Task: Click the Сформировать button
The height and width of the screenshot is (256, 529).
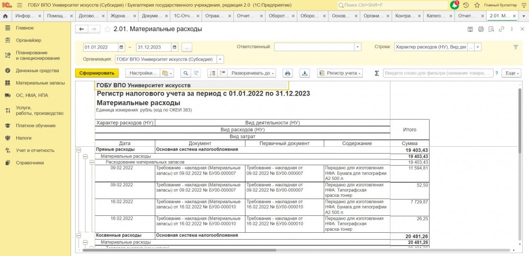Action: coord(97,73)
